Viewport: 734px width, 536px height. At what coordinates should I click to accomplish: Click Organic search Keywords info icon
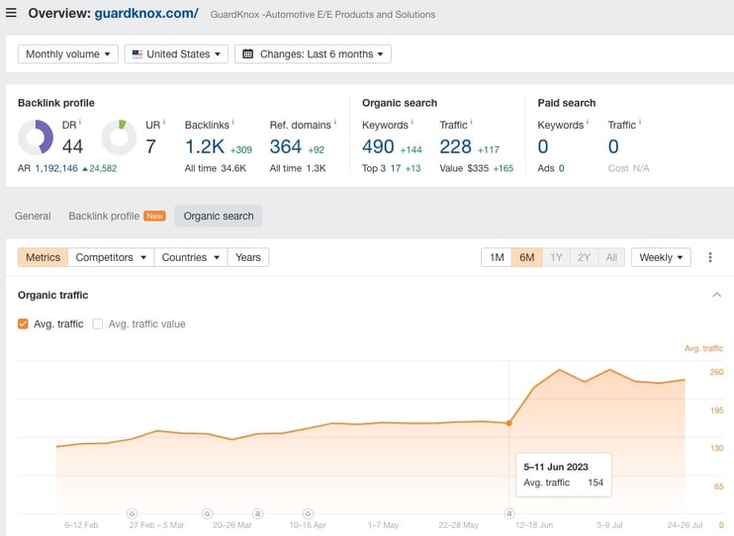click(x=413, y=123)
